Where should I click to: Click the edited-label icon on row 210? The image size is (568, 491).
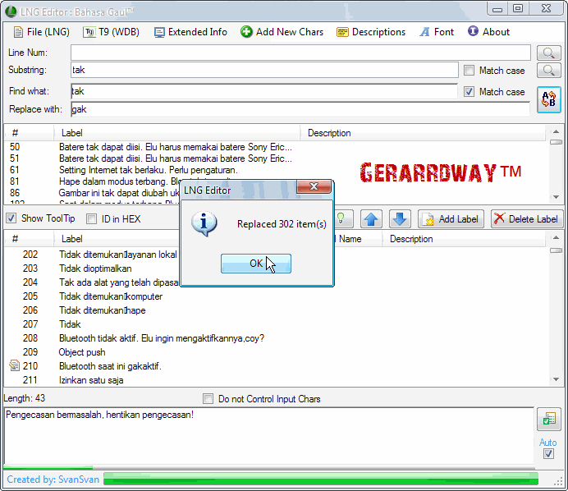click(x=13, y=366)
